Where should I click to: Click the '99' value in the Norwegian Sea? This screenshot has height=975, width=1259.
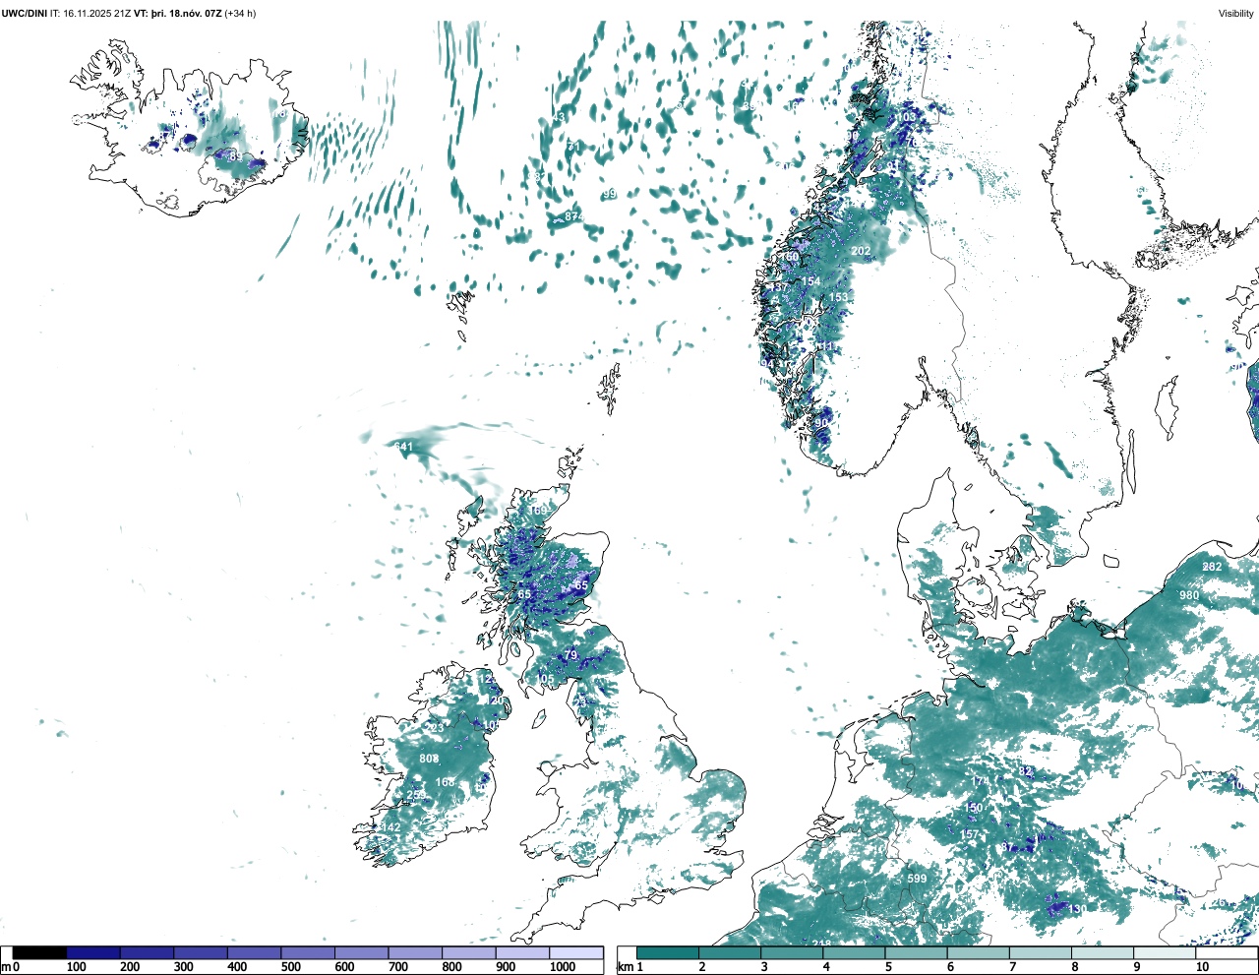point(610,194)
